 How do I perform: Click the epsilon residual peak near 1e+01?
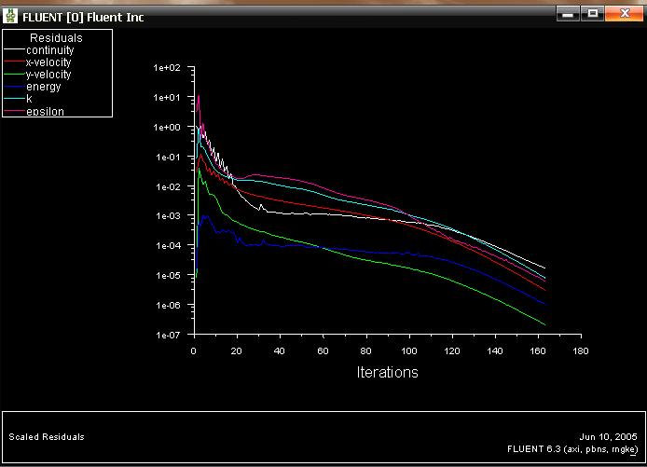point(199,97)
